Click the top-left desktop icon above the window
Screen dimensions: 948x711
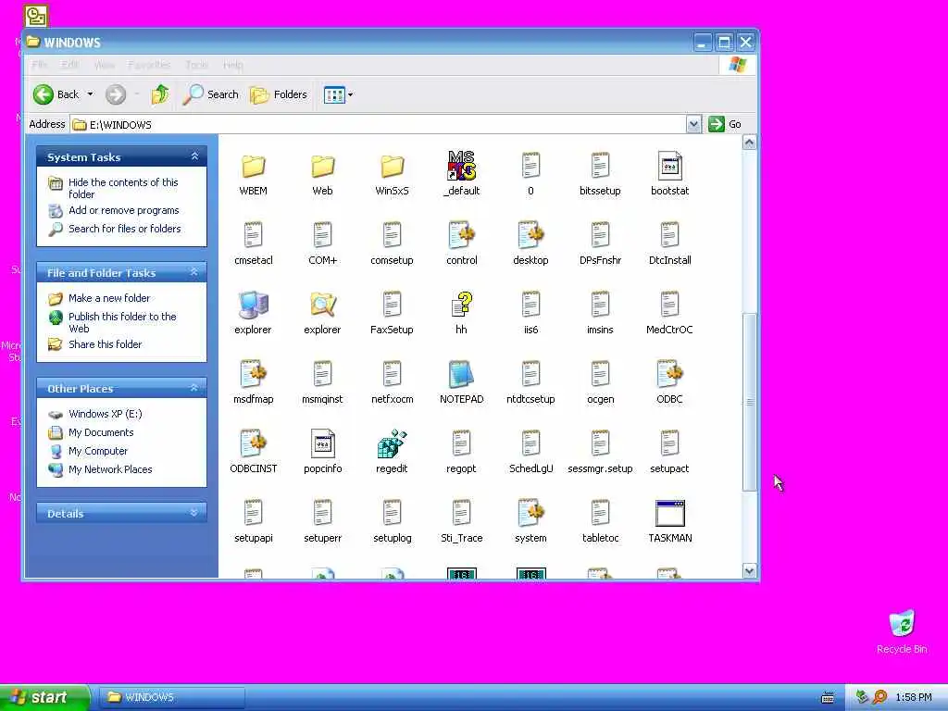pyautogui.click(x=36, y=15)
